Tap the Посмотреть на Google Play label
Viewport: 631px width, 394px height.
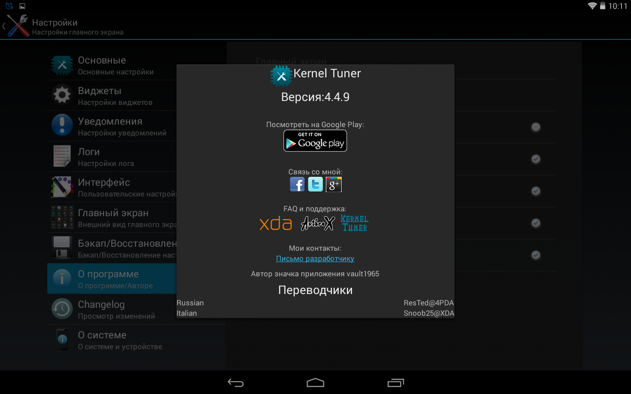click(315, 125)
